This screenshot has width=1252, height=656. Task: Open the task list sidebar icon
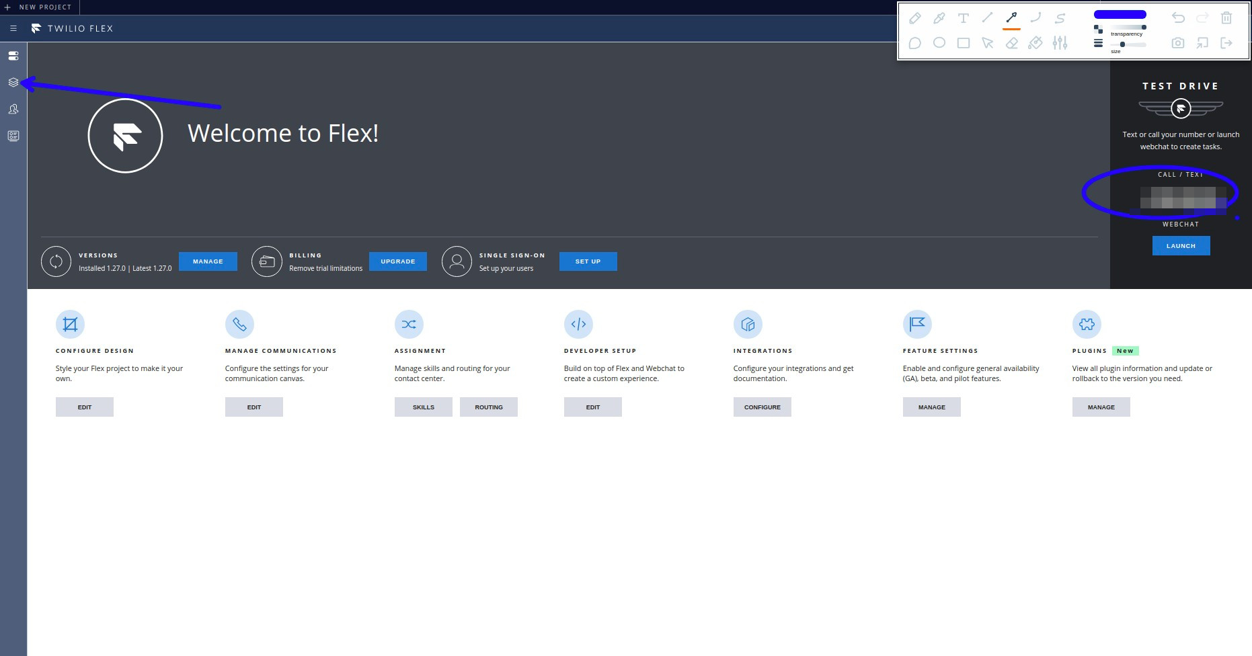pos(13,136)
